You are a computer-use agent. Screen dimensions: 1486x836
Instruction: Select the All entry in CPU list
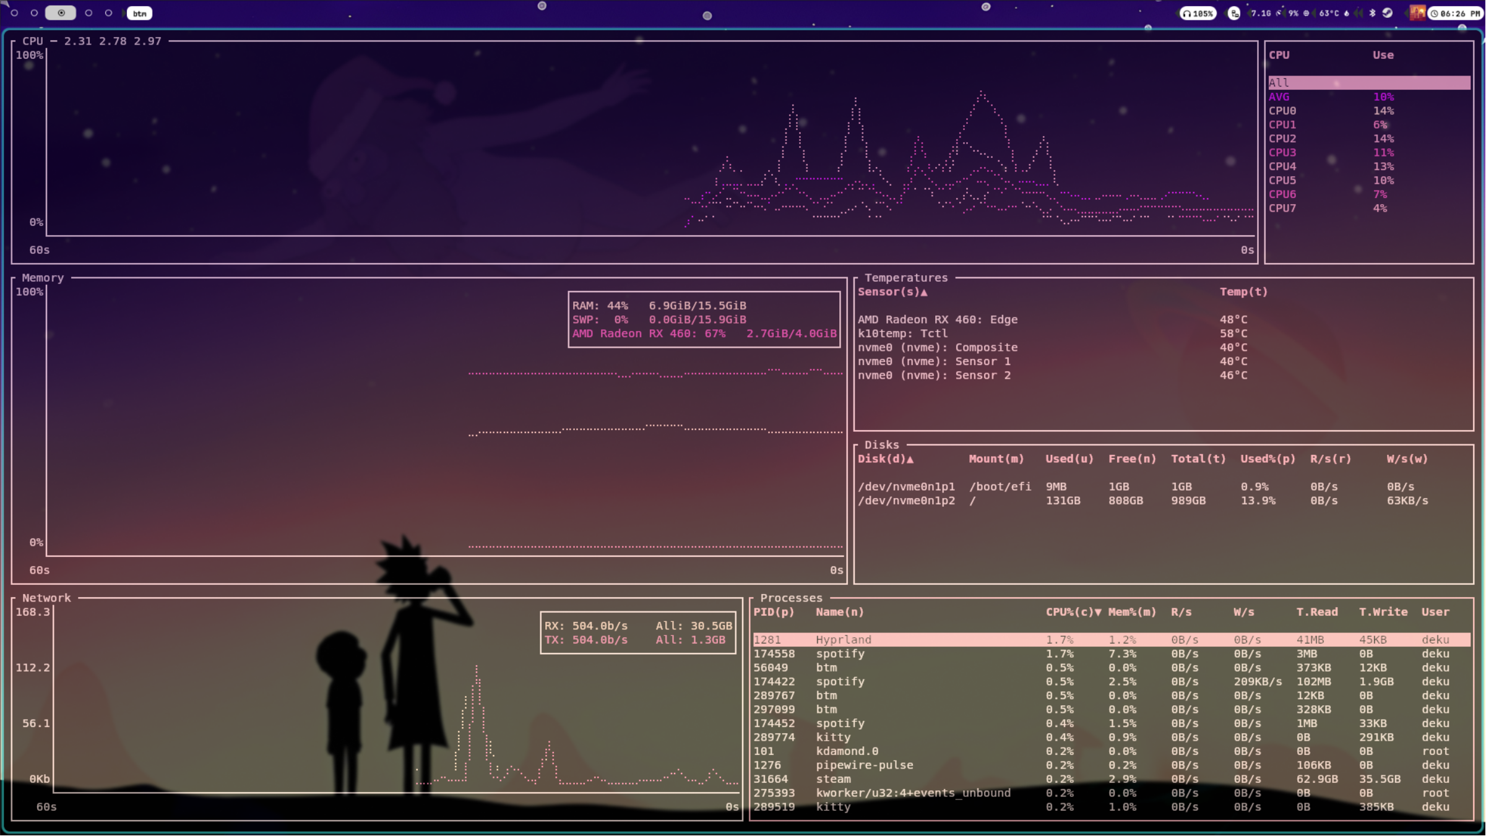(x=1369, y=83)
